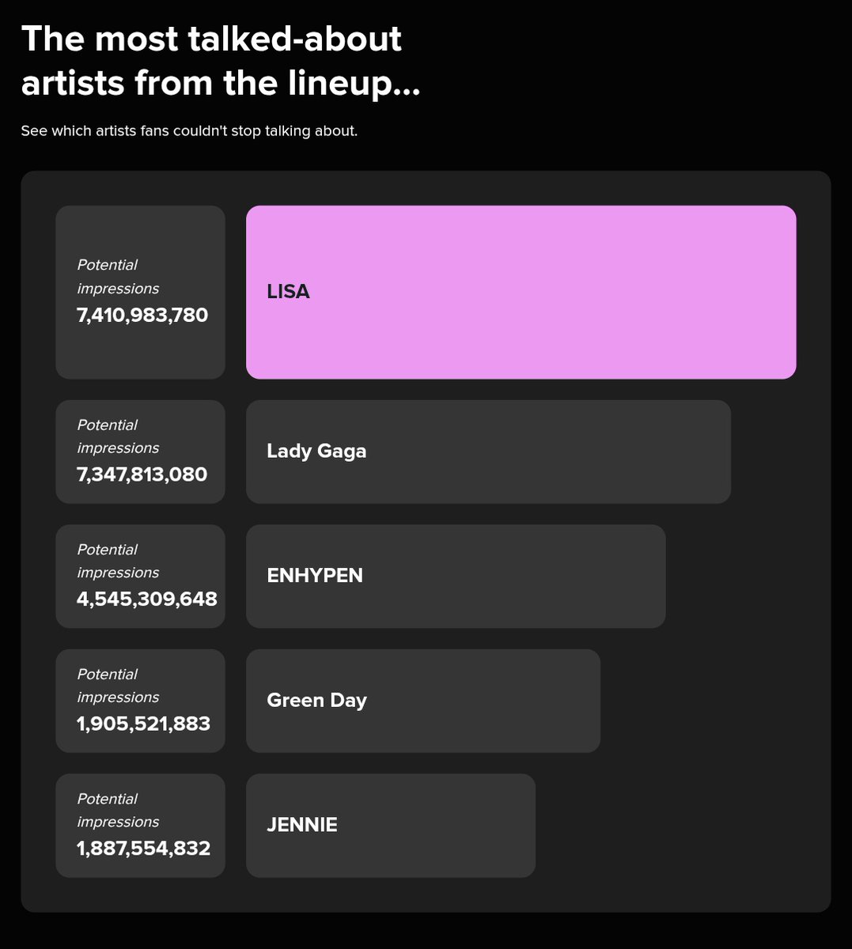Click the 'most talked-about artists' heading
The height and width of the screenshot is (949, 852).
[221, 61]
